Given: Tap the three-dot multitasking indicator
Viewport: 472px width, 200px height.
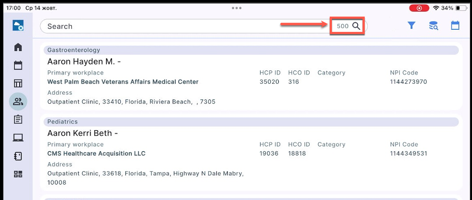Looking at the screenshot, I should tap(236, 8).
